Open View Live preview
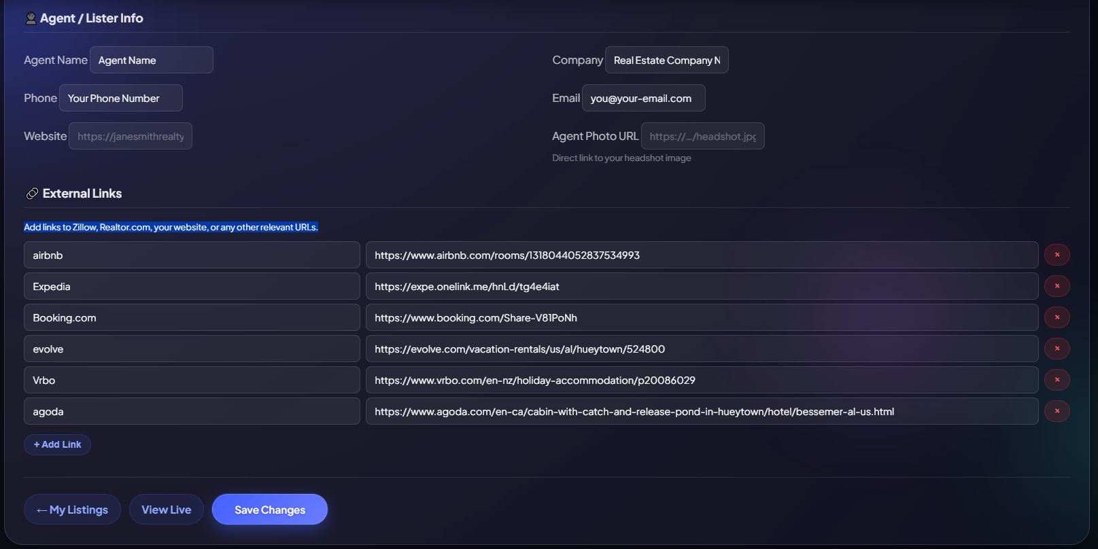This screenshot has width=1098, height=549. pyautogui.click(x=166, y=510)
